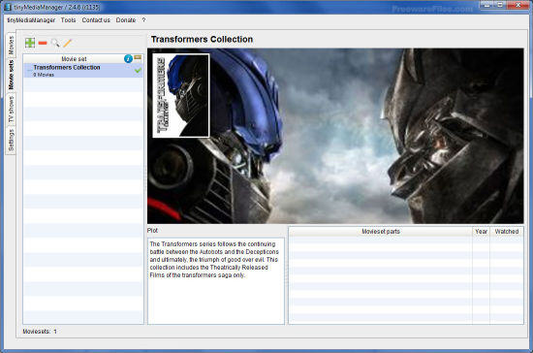Click the image column header icon
533x353 pixels.
pyautogui.click(x=138, y=57)
